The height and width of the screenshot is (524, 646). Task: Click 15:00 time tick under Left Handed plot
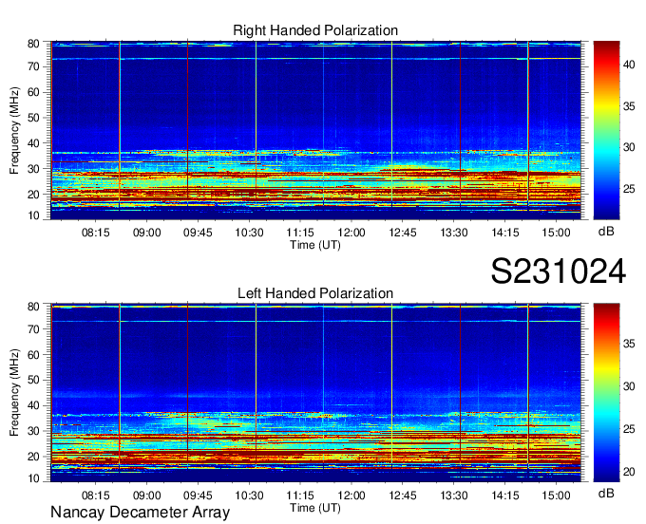point(556,496)
